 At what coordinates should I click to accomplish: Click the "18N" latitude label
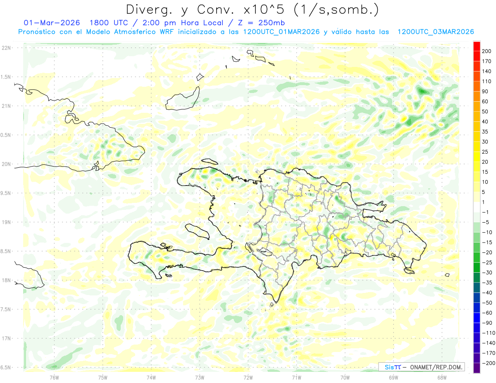[7, 280]
